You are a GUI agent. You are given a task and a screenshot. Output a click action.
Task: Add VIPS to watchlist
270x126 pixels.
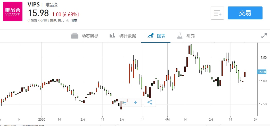[x=217, y=13]
